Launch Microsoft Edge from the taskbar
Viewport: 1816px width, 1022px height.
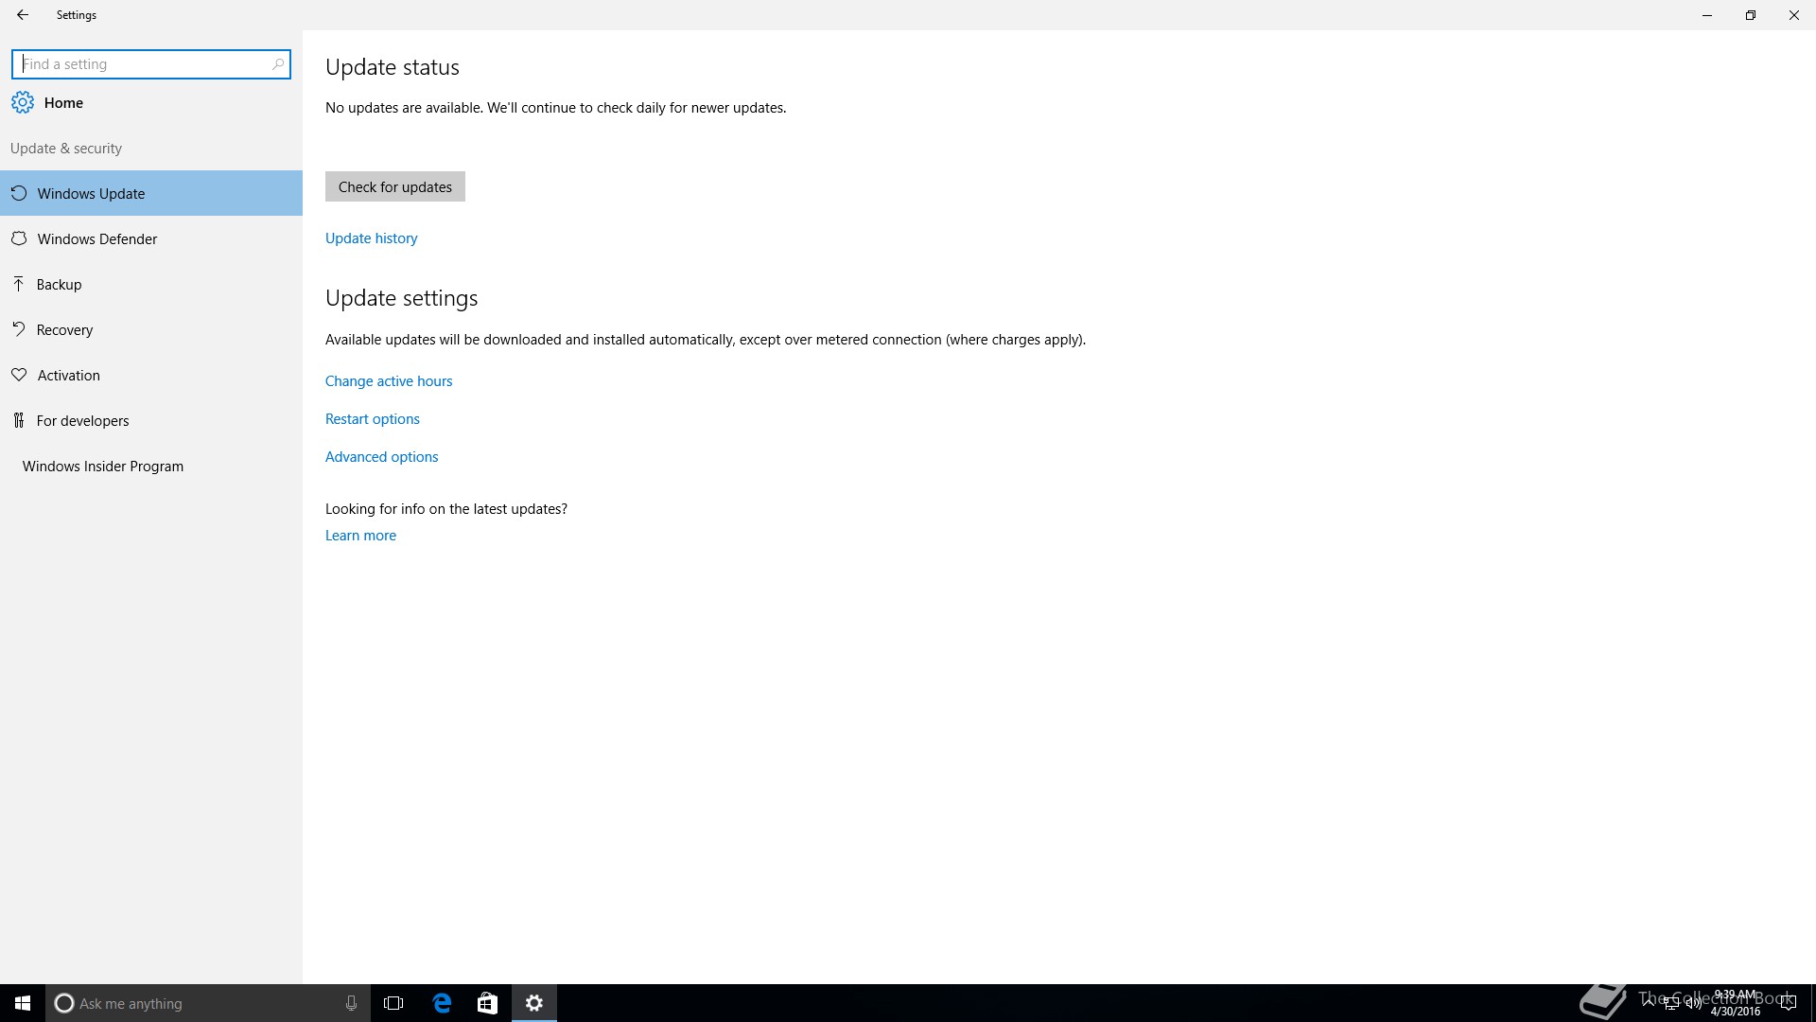[x=442, y=1003]
